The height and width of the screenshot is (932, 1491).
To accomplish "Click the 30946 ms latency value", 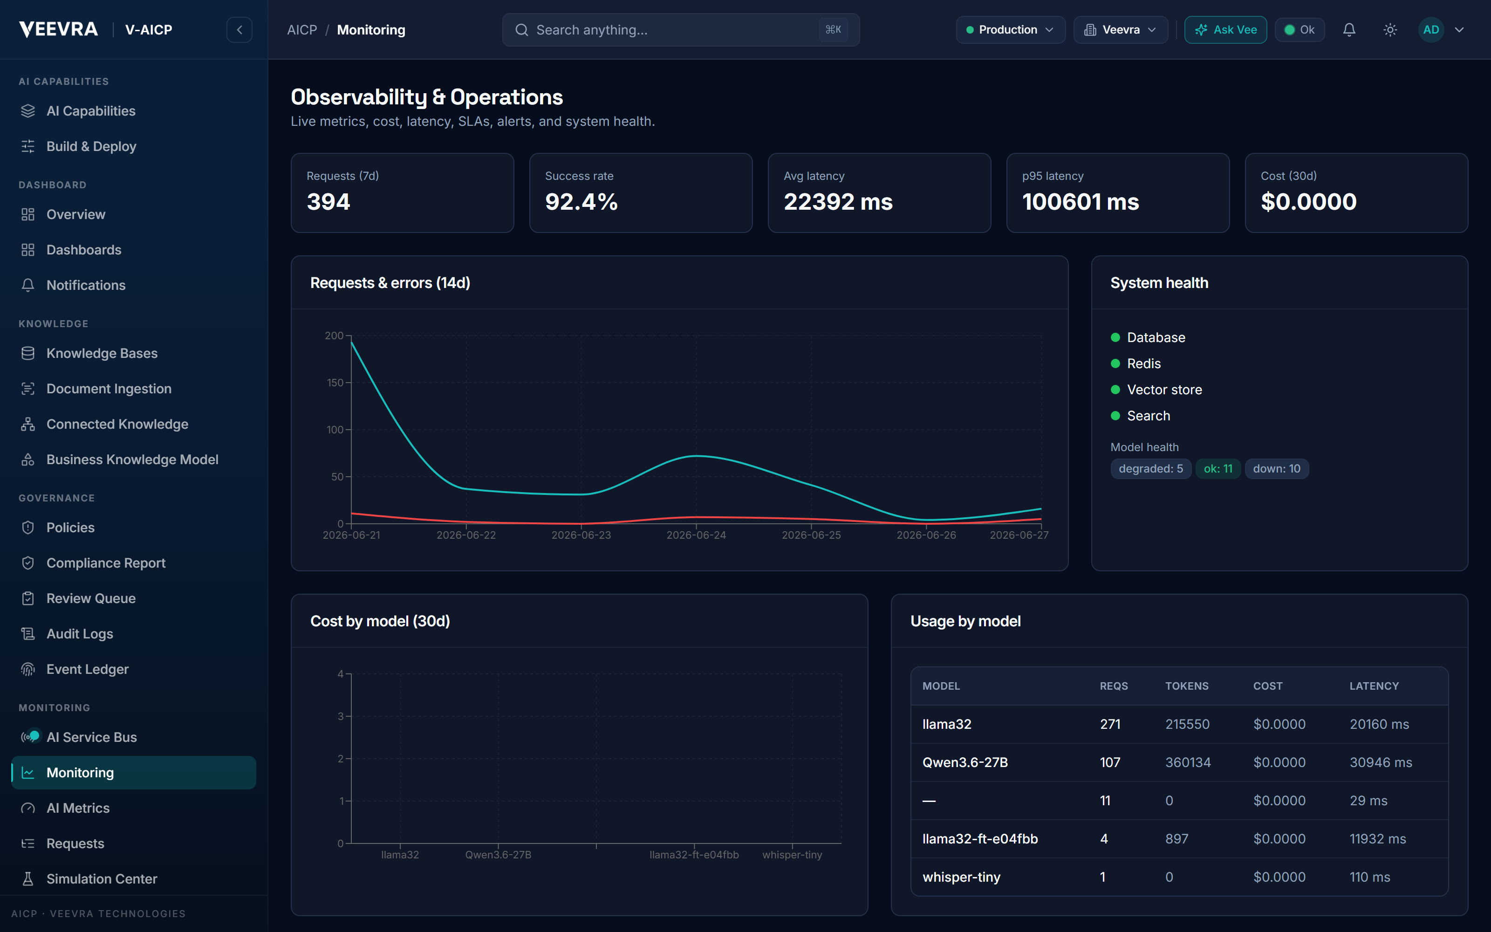I will (x=1381, y=762).
